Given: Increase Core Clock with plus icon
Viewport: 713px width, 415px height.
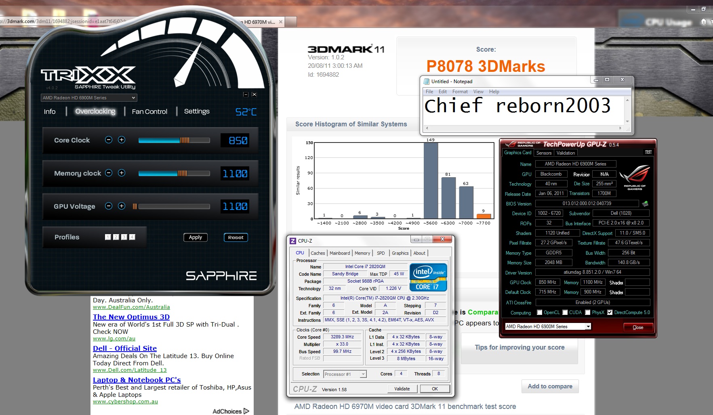Looking at the screenshot, I should pos(122,140).
